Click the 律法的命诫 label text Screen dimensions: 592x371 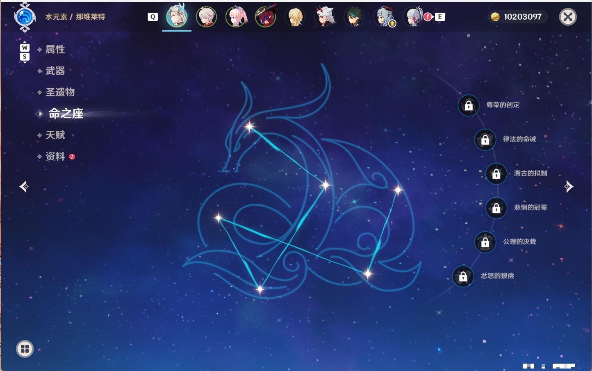[x=519, y=139]
